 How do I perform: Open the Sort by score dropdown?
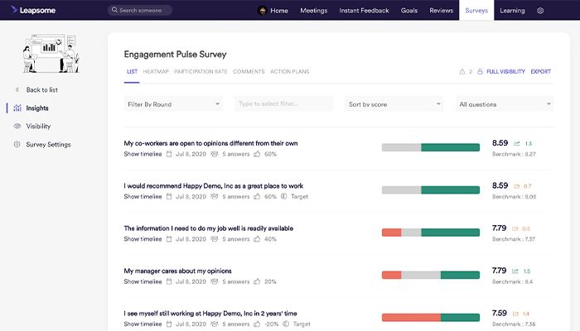pyautogui.click(x=394, y=104)
